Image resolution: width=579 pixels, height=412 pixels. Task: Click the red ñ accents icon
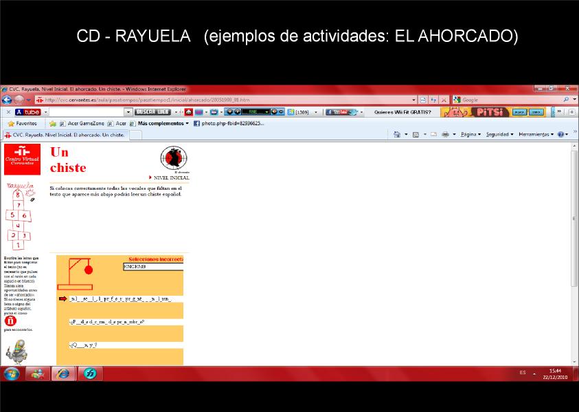[10, 321]
